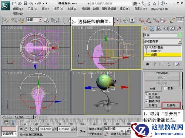Switch to the Display panel monitor tab
The image size is (185, 138).
pos(172,29)
